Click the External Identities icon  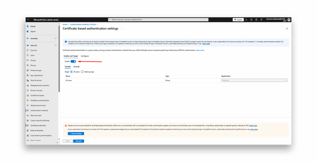28,130
